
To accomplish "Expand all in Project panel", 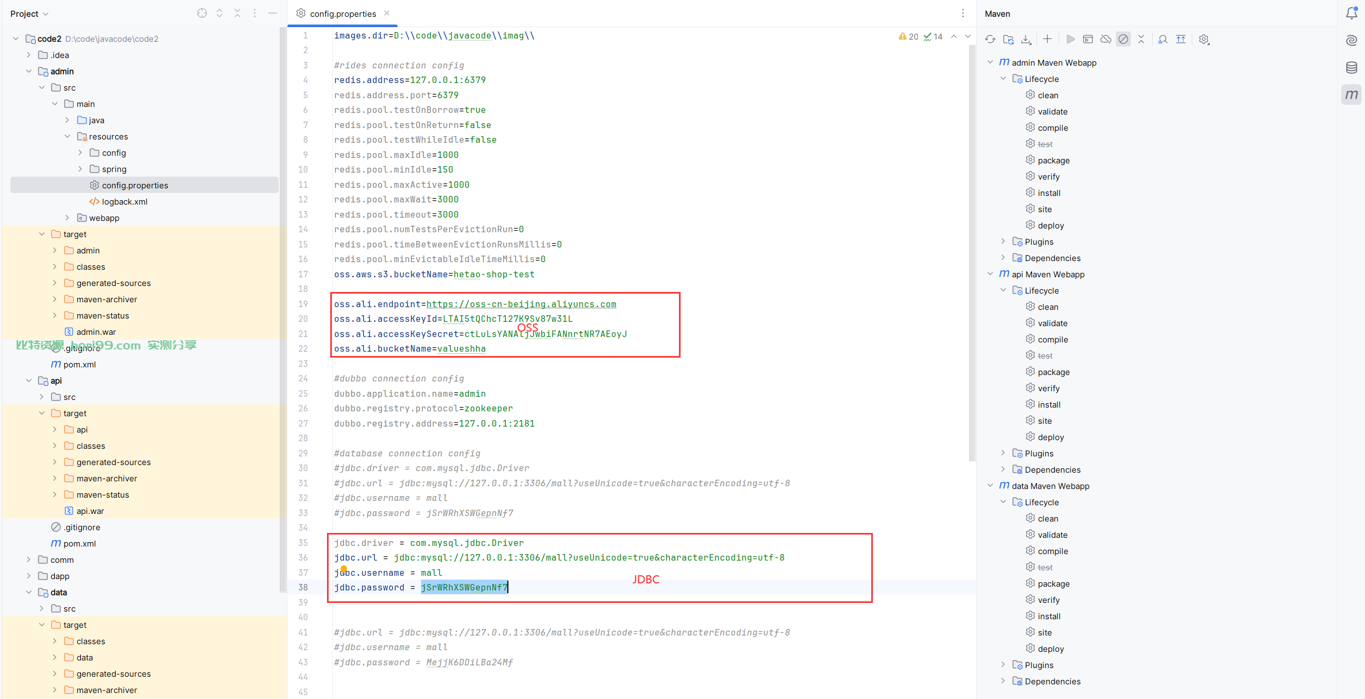I will (219, 13).
